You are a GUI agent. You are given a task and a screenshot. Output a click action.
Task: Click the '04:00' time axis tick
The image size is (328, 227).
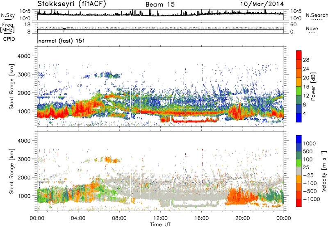(78, 218)
